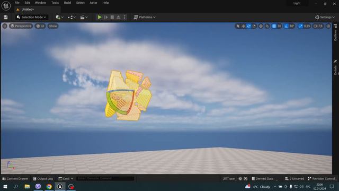Open rotation snap value 10°
Image resolution: width=339 pixels, height=191 pixels.
coord(292,26)
